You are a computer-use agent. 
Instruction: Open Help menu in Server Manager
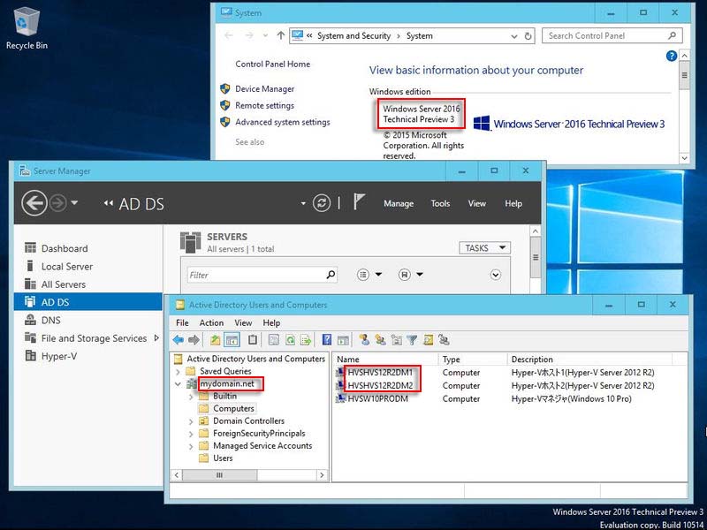[x=513, y=203]
